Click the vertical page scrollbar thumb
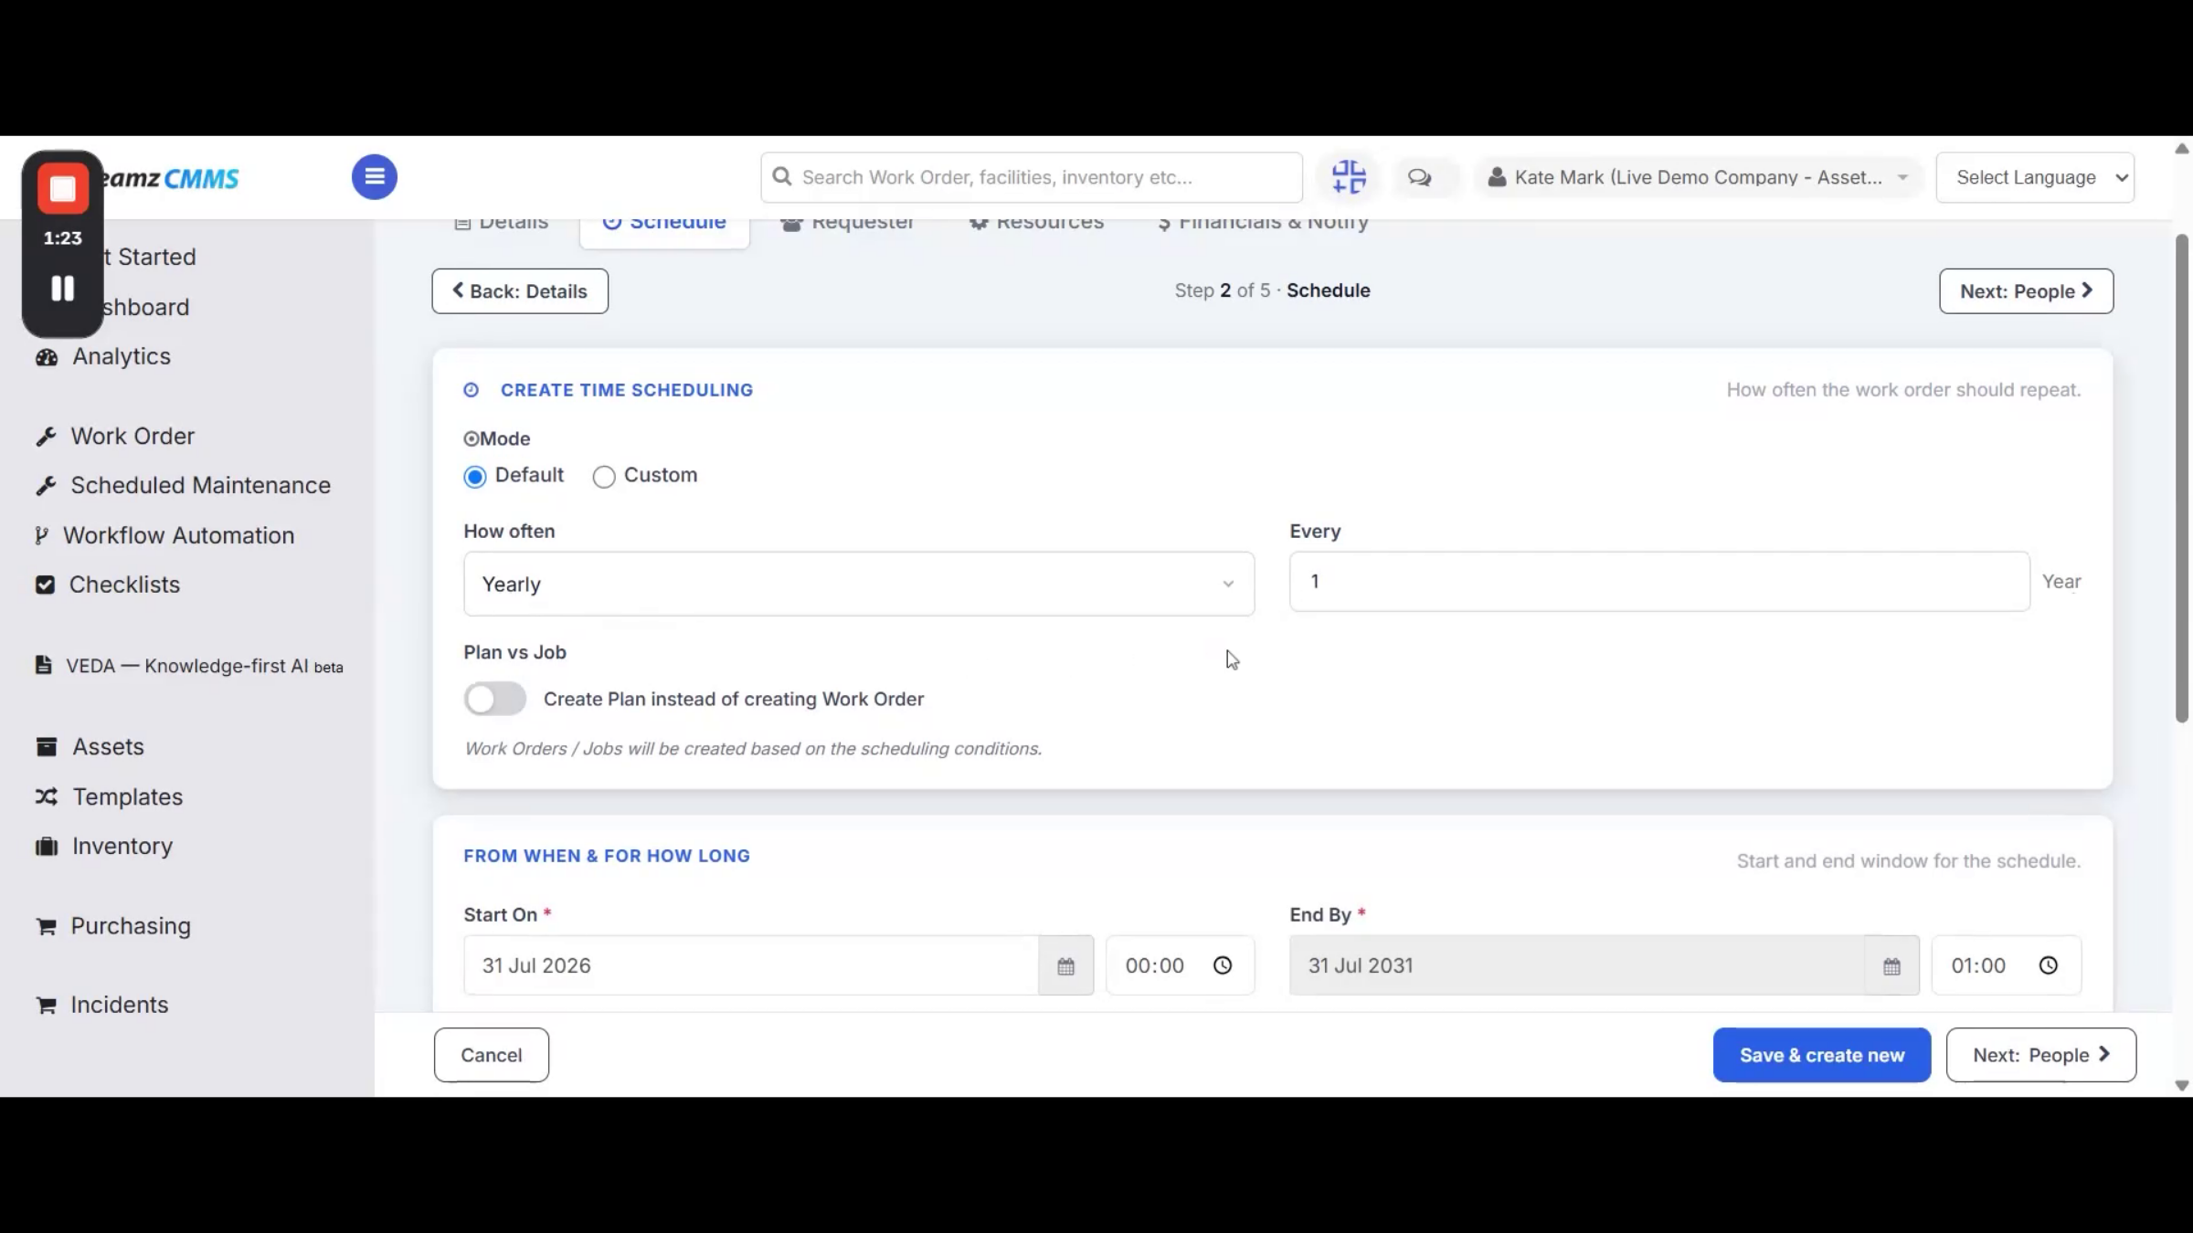This screenshot has width=2193, height=1233. (x=2182, y=479)
